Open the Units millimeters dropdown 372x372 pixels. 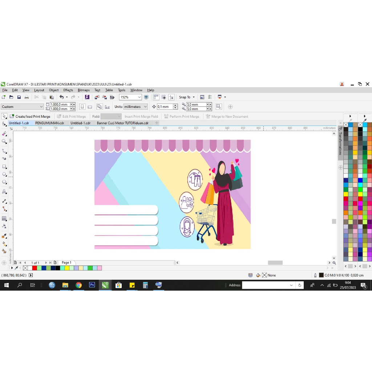point(146,106)
